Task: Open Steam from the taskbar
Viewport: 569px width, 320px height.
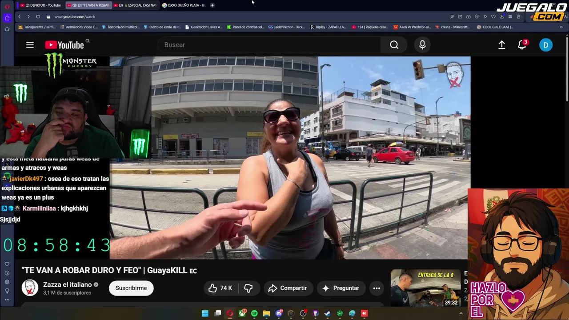Action: [327, 313]
